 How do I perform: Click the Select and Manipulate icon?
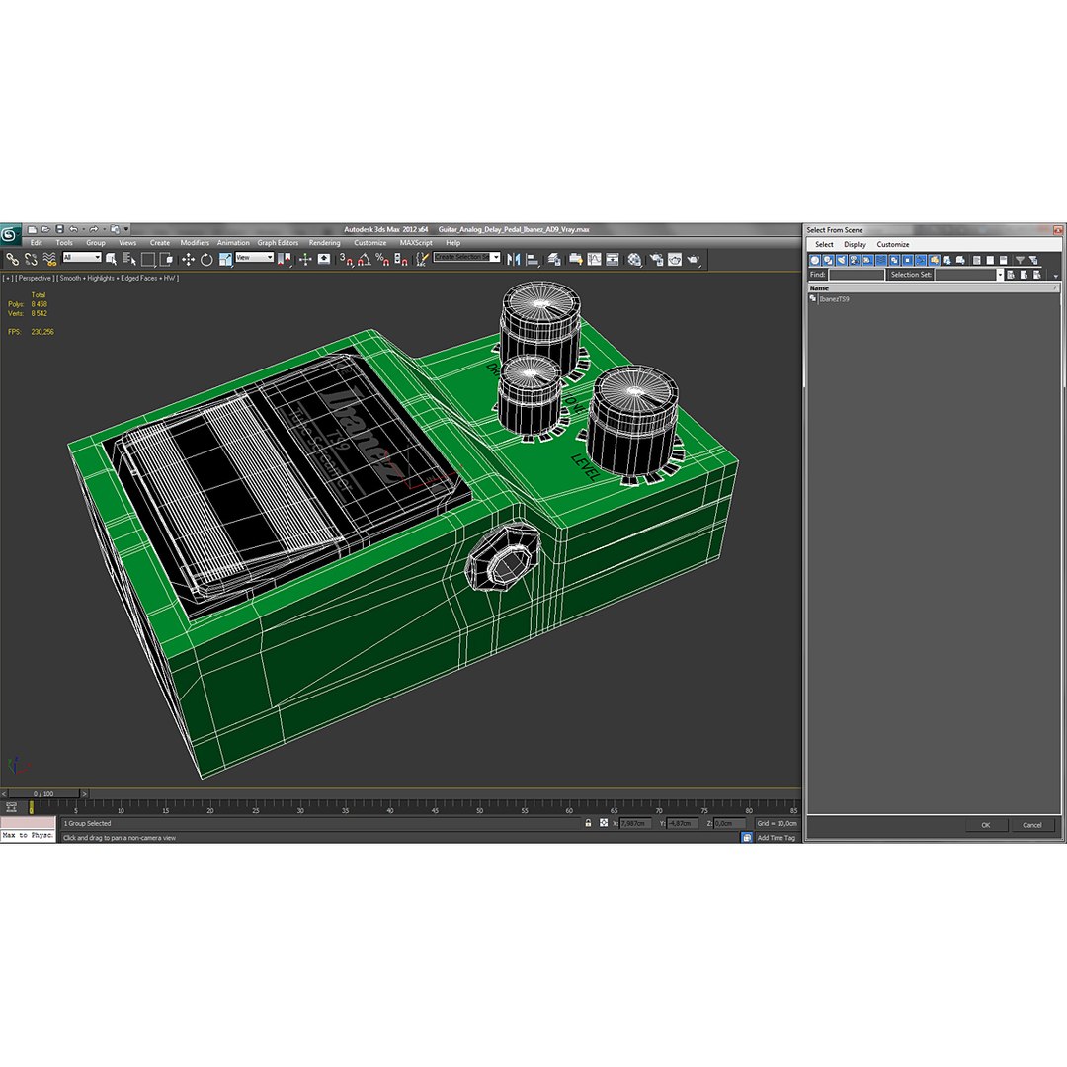[305, 259]
